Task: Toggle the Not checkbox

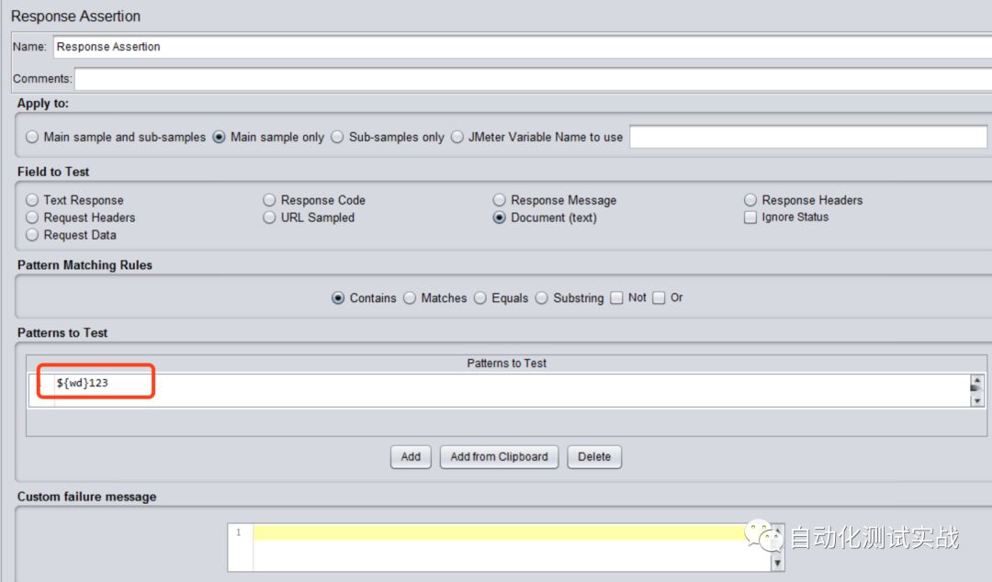Action: click(617, 298)
